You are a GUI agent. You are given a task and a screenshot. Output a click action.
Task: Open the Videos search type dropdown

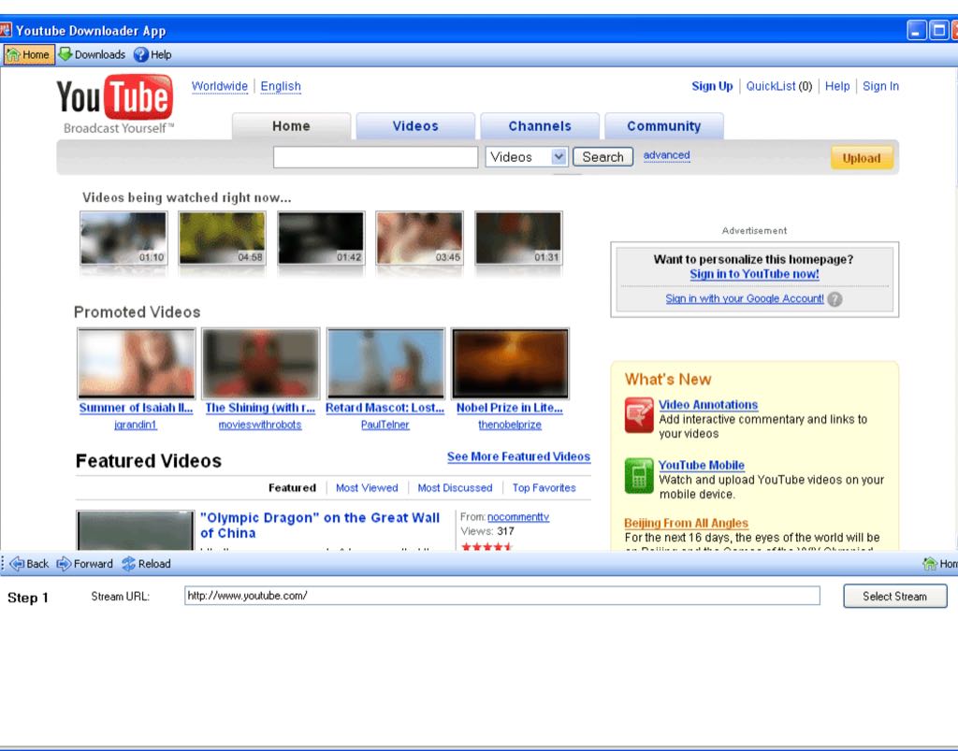pyautogui.click(x=526, y=156)
